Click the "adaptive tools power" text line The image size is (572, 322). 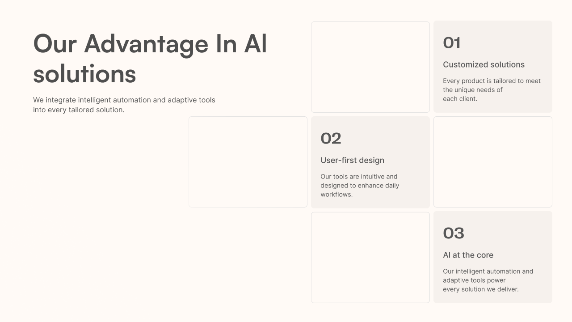click(474, 280)
